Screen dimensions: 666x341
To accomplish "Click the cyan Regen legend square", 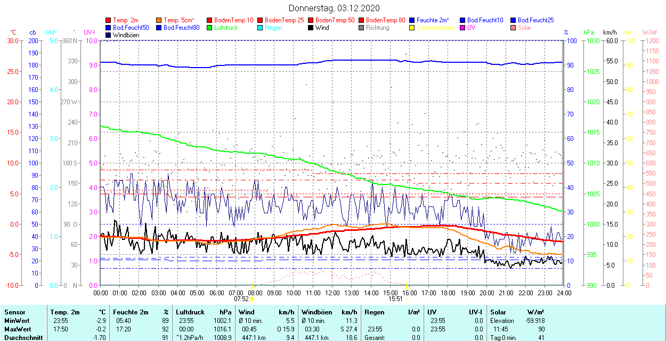I will 261,28.
